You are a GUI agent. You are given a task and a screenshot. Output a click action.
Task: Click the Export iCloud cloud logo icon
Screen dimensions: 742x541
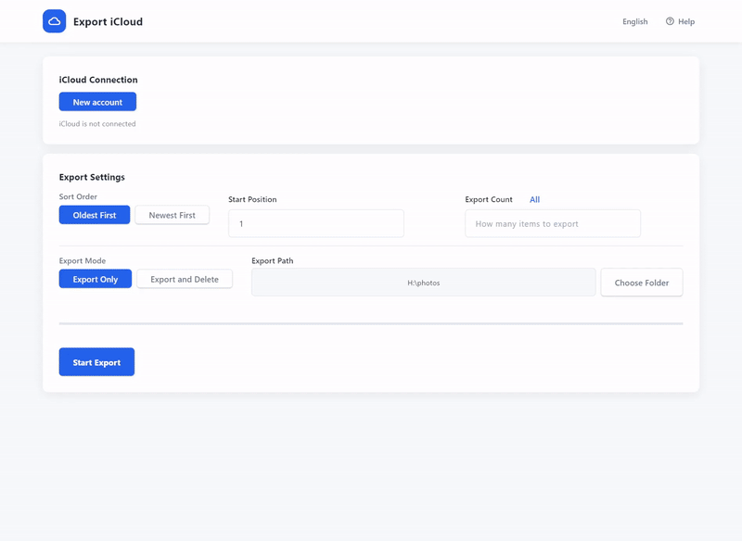[56, 20]
